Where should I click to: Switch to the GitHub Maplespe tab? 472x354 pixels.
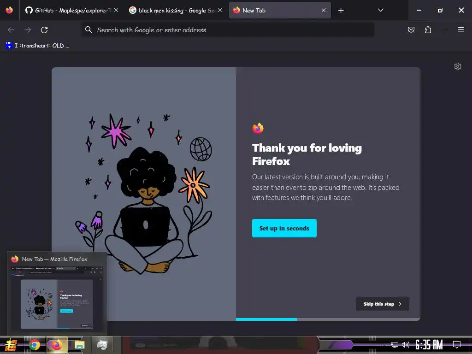(71, 10)
